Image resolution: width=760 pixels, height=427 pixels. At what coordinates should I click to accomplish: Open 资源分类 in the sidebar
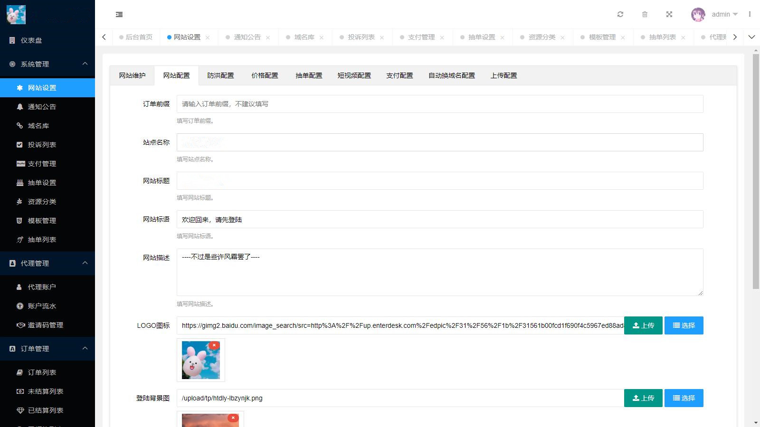47,202
